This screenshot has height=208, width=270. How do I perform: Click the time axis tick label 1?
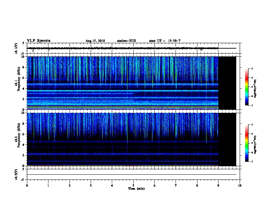[48, 186]
